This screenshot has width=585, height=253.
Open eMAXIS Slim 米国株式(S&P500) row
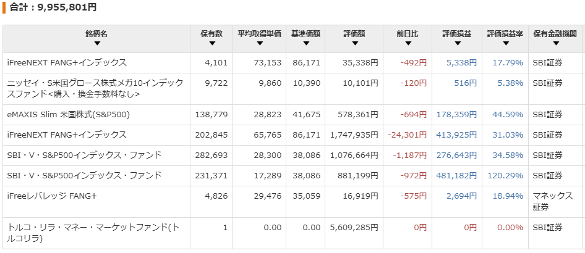click(292, 115)
